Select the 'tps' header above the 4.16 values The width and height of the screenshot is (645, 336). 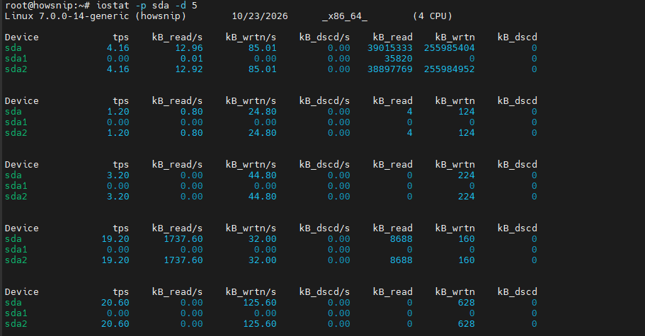120,37
